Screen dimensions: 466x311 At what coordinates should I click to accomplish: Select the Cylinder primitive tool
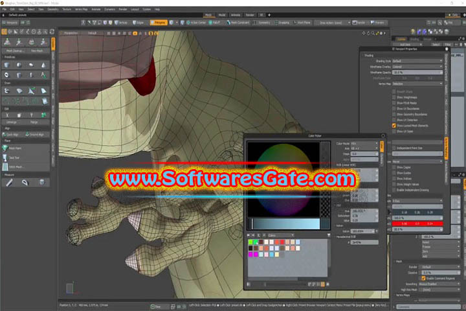(19, 75)
